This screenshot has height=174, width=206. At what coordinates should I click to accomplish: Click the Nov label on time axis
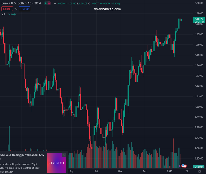120,171
